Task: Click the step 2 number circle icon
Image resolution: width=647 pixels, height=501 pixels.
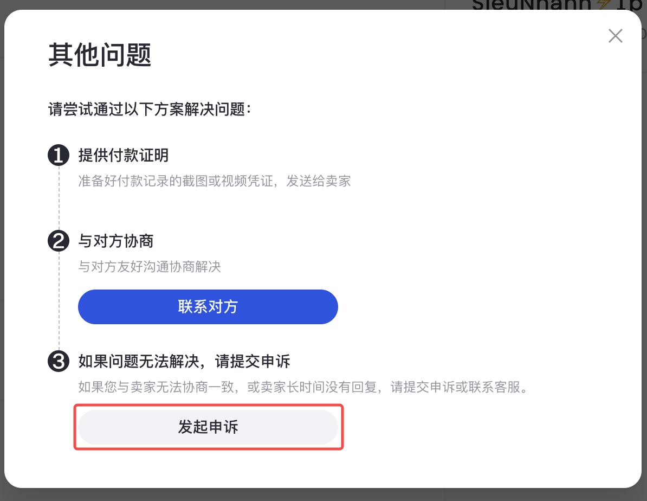Action: (x=59, y=241)
